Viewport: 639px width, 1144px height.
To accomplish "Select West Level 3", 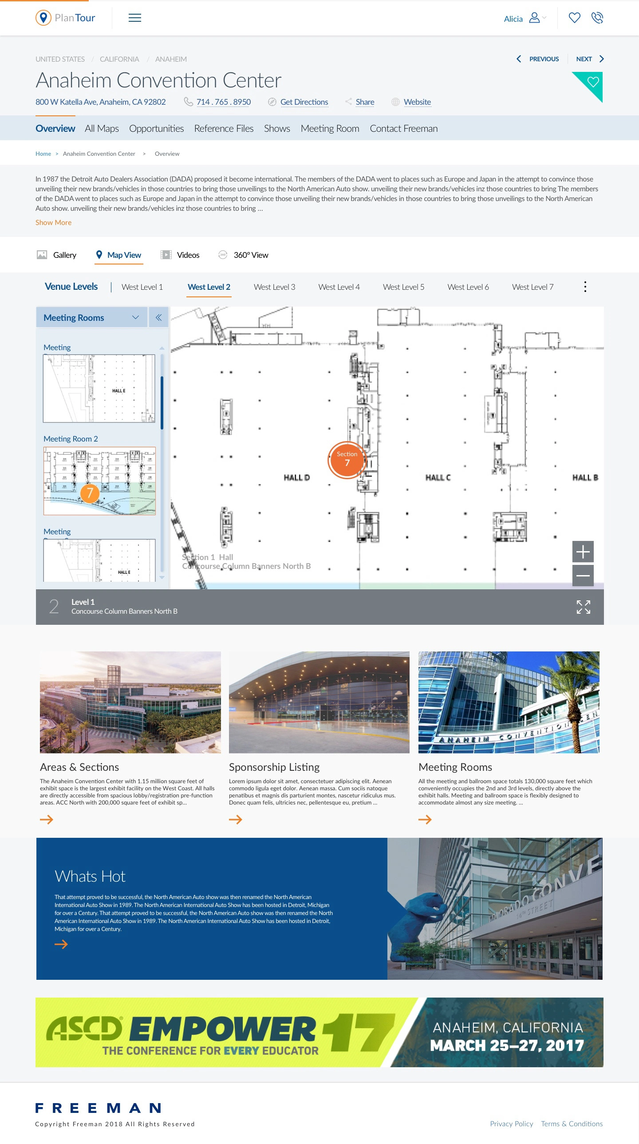I will click(274, 287).
